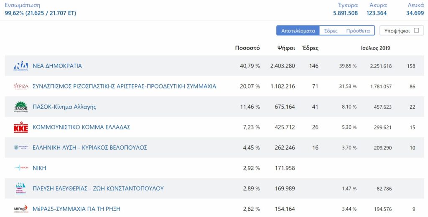Open the ΝΕΑ ΔΗΜΟΚΡΑΤΙΑ party link
This screenshot has width=428, height=217.
[x=57, y=66]
